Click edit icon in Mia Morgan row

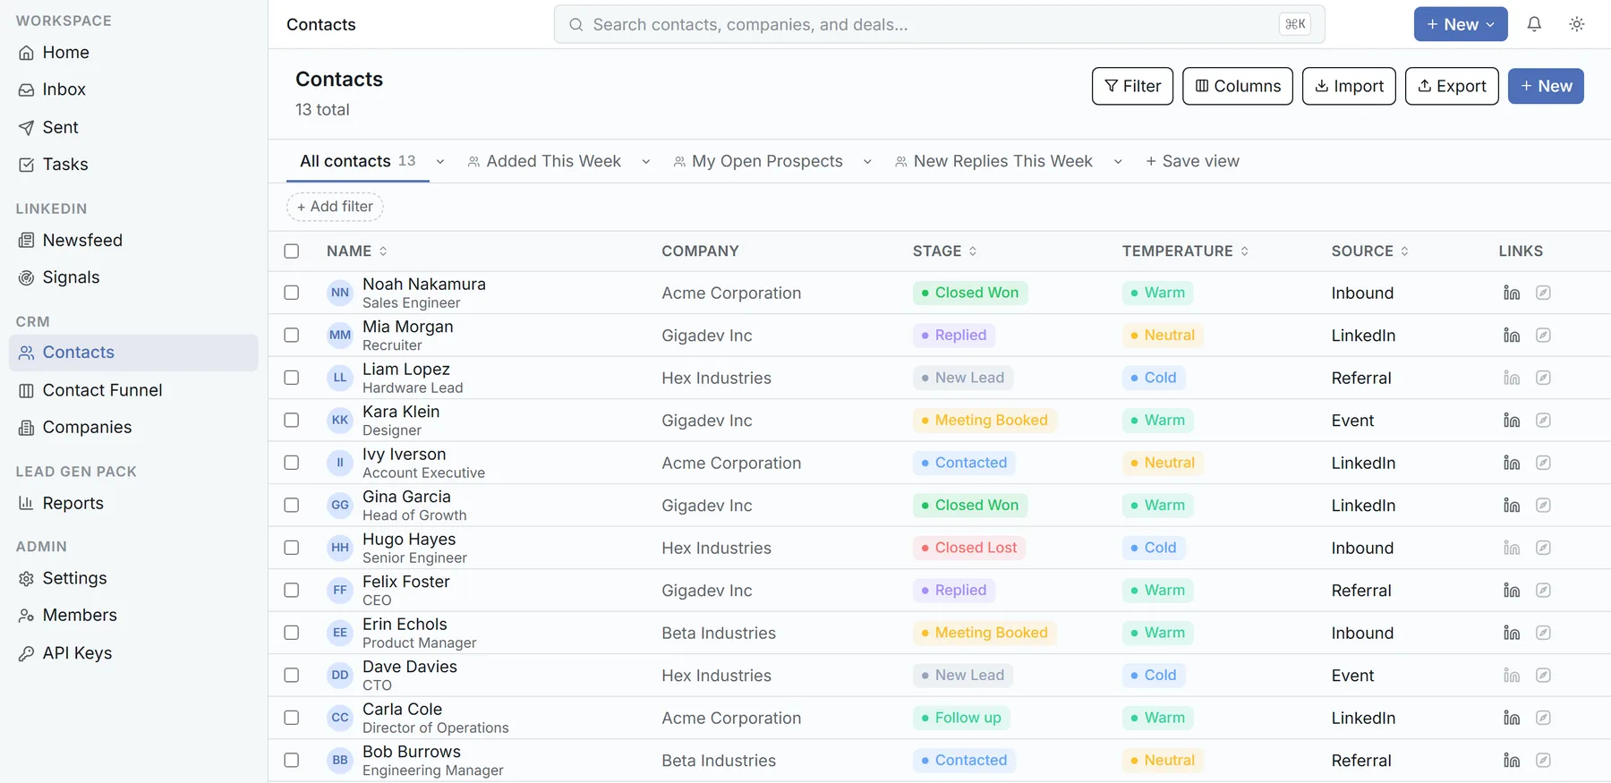(x=1543, y=336)
